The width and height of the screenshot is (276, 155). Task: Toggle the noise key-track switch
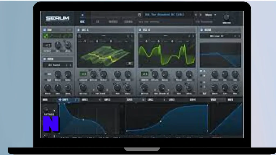tap(46, 80)
